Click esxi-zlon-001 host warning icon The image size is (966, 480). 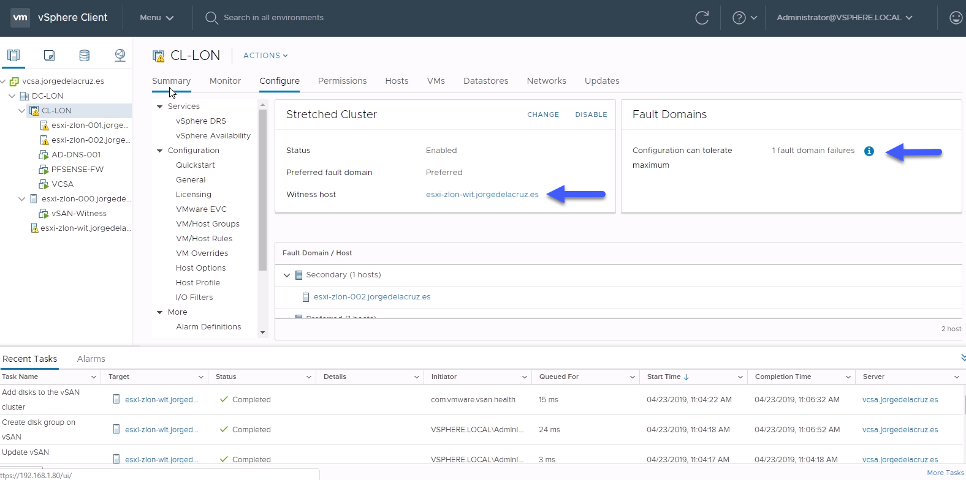click(44, 126)
